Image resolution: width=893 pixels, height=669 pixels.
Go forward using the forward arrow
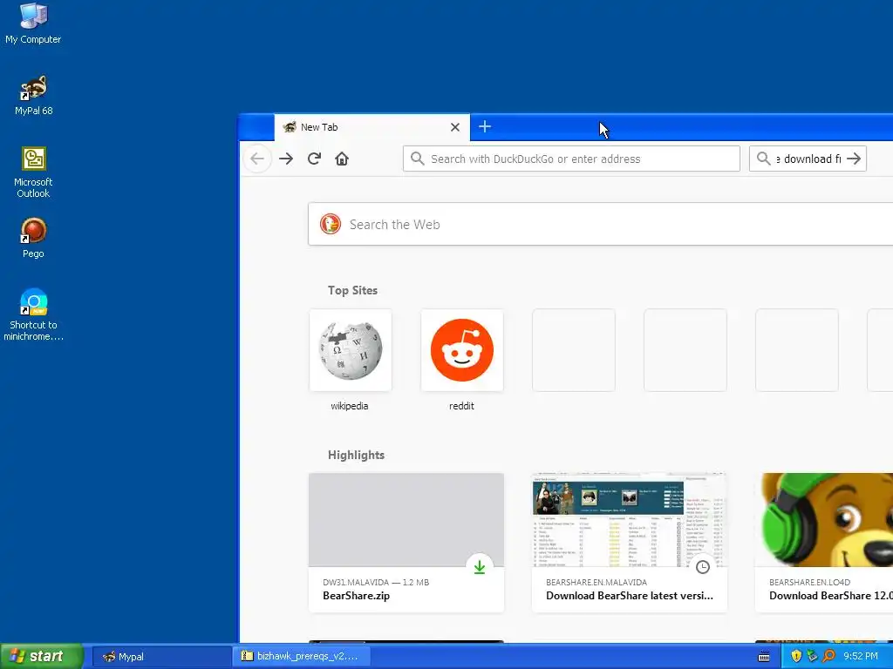click(x=286, y=159)
